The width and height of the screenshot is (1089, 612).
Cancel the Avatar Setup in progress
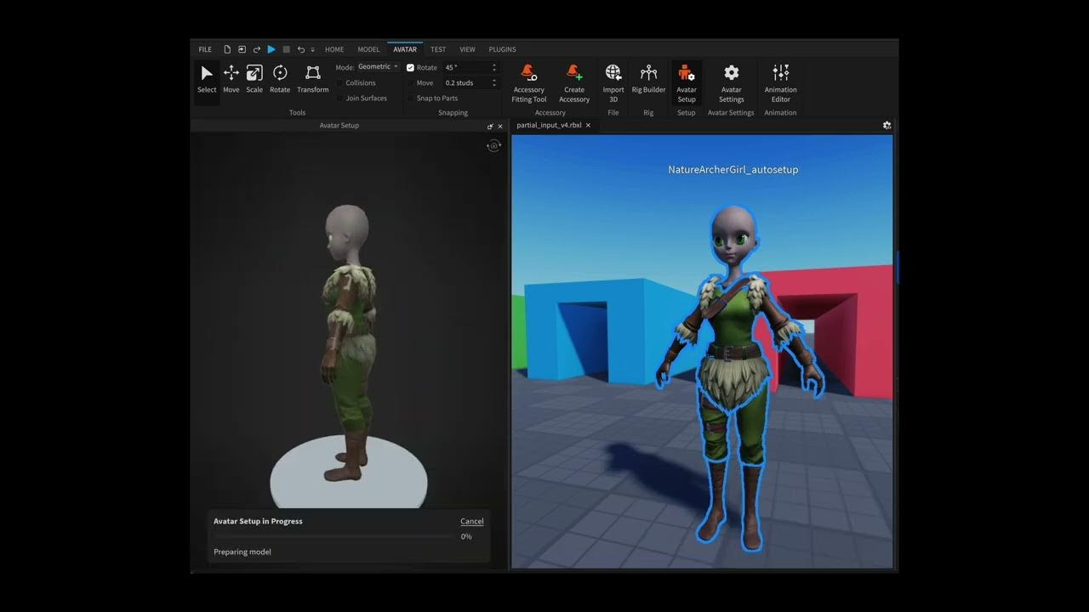[x=471, y=521]
